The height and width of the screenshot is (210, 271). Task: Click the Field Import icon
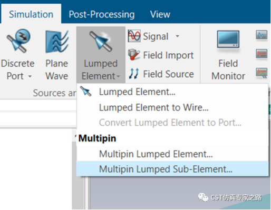134,55
